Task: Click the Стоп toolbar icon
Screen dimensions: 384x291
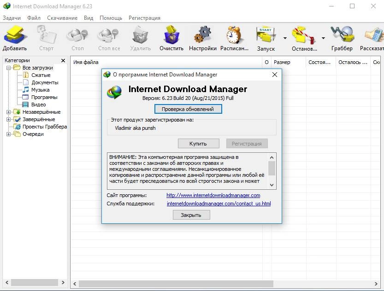Action: tap(77, 35)
